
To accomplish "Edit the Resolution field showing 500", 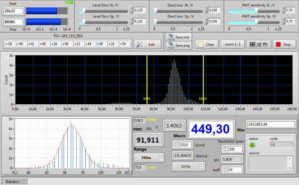I will pos(235,149).
